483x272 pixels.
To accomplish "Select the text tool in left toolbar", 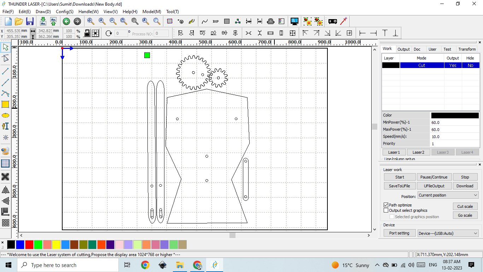I will 5,126.
